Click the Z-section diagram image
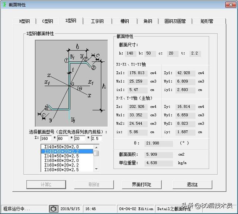238x214 pixels. pyautogui.click(x=71, y=83)
